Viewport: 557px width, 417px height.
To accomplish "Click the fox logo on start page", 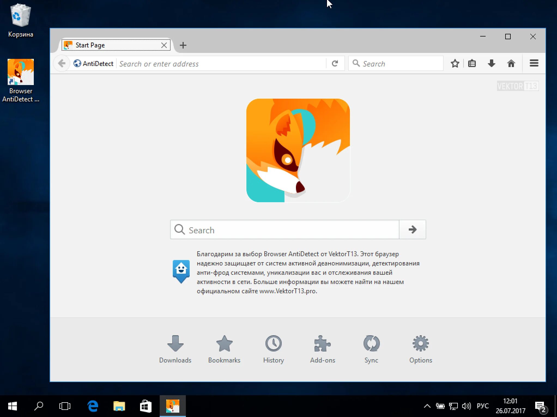I will pyautogui.click(x=298, y=150).
